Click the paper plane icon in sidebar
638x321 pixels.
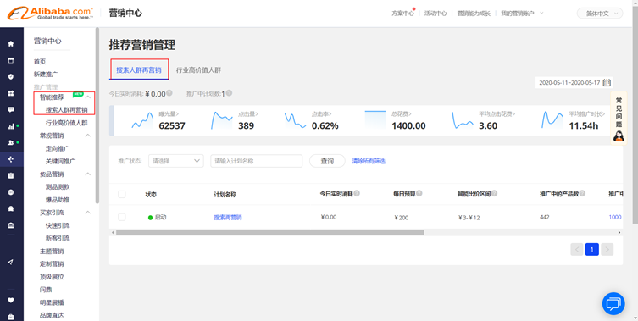11,263
